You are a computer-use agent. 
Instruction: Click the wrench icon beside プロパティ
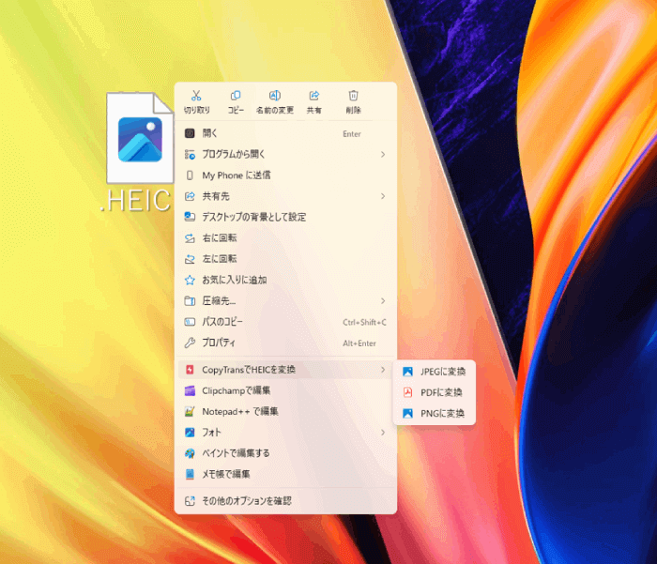point(190,343)
